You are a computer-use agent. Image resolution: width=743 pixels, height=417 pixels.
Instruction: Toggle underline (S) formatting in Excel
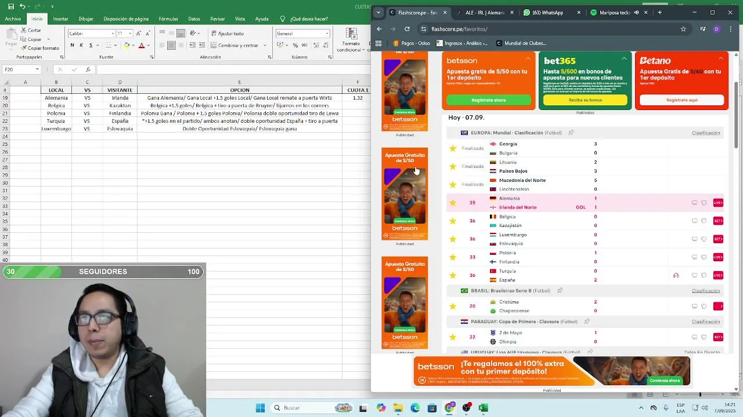[x=91, y=45]
